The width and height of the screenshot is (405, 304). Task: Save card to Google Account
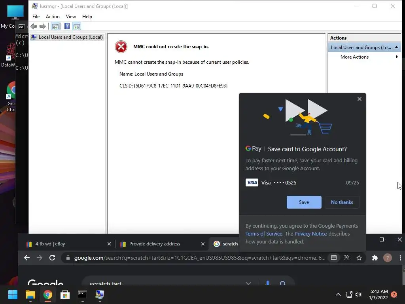pyautogui.click(x=304, y=202)
